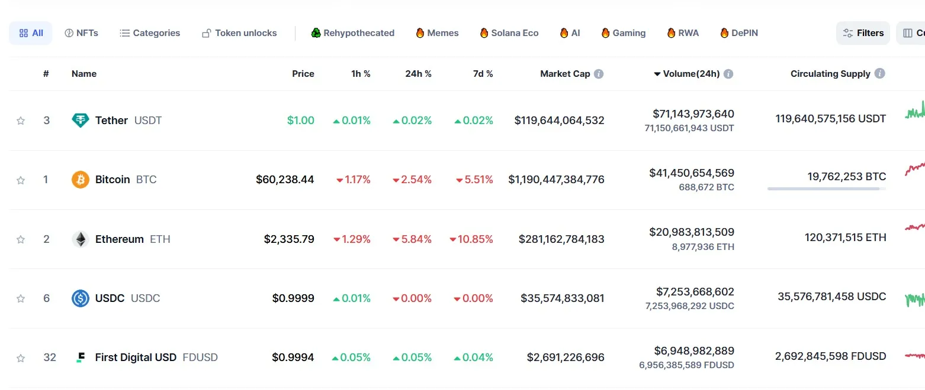Toggle watchlist star for Ethereum
Image resolution: width=925 pixels, height=390 pixels.
coord(21,239)
